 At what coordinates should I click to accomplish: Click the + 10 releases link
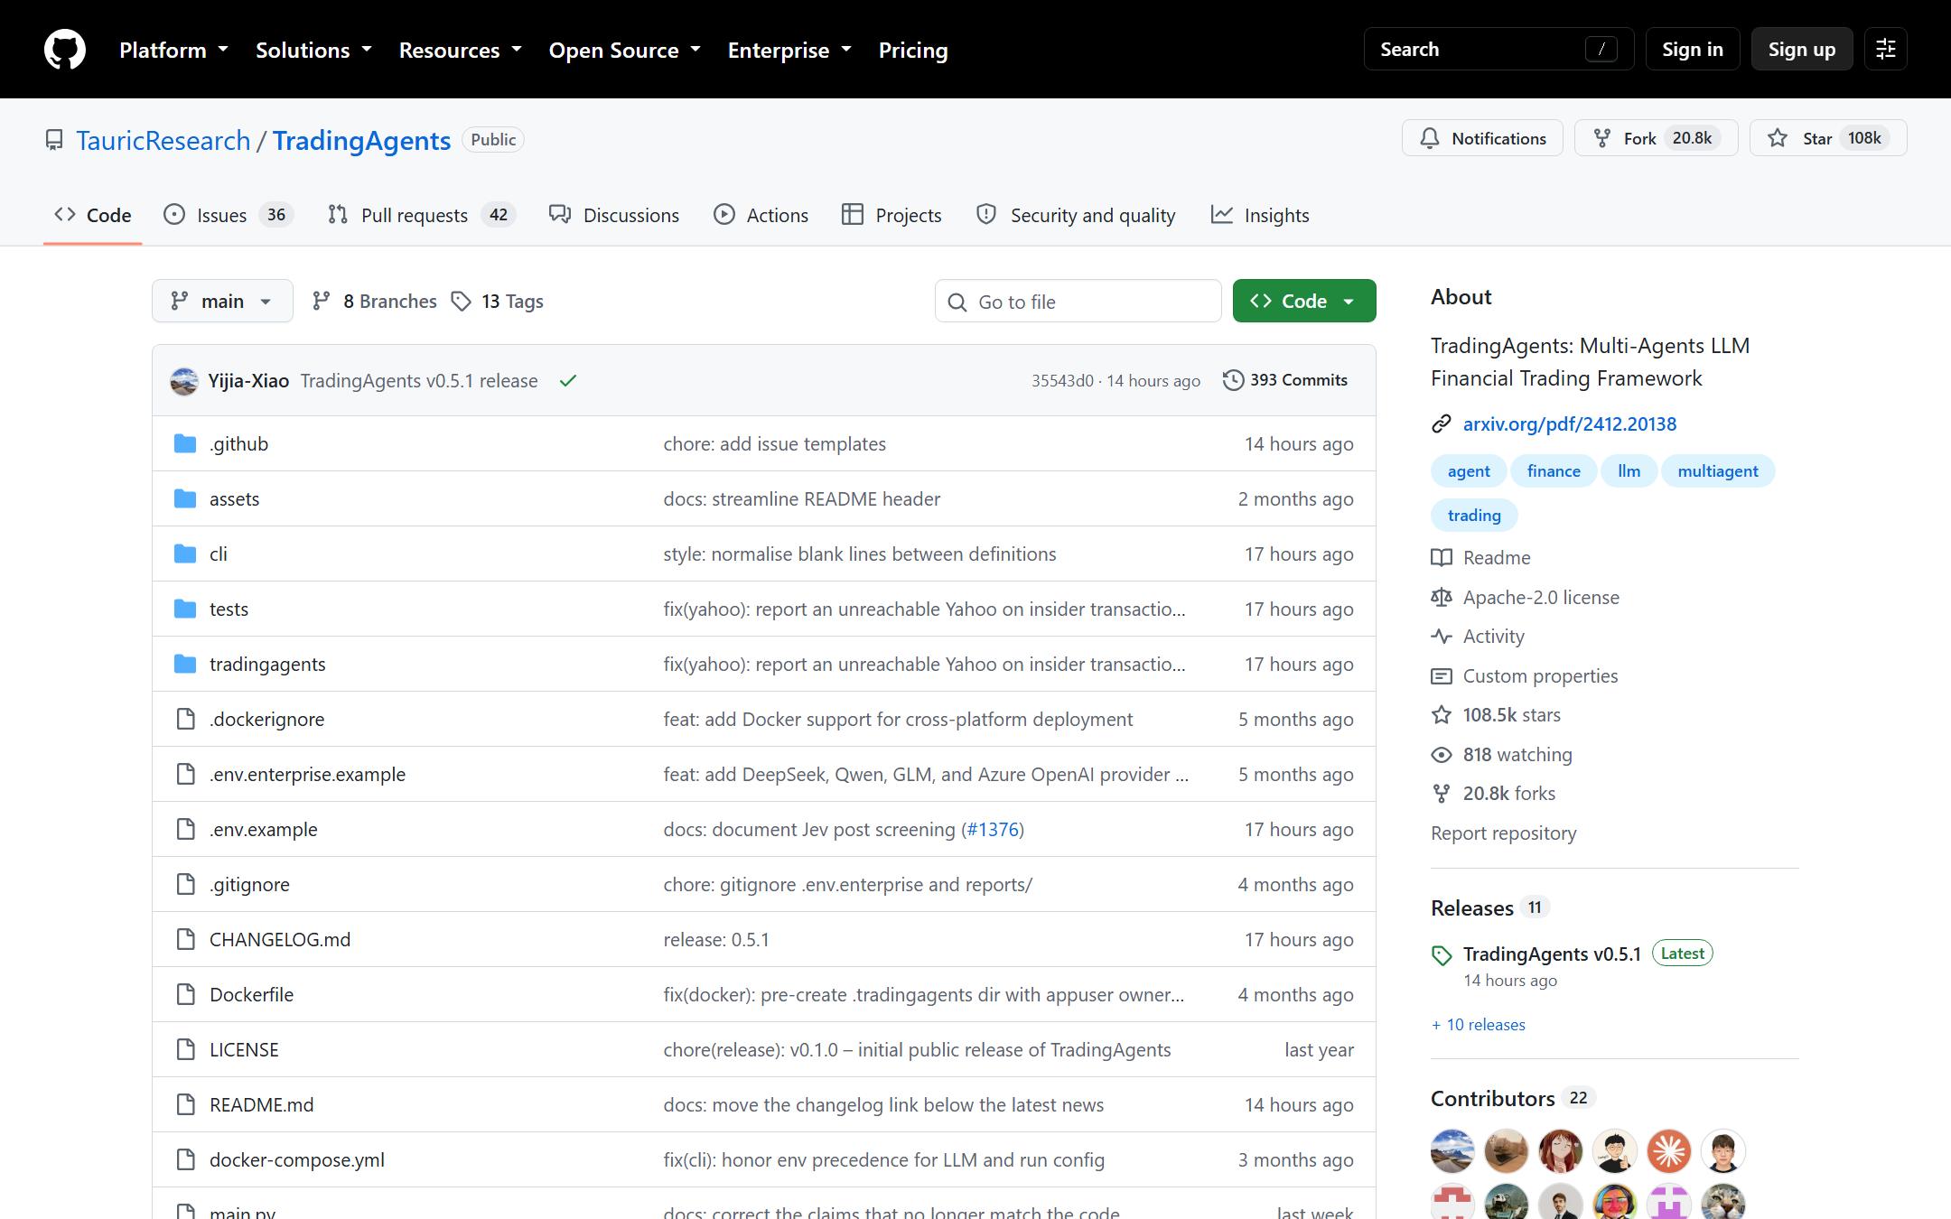point(1479,1024)
